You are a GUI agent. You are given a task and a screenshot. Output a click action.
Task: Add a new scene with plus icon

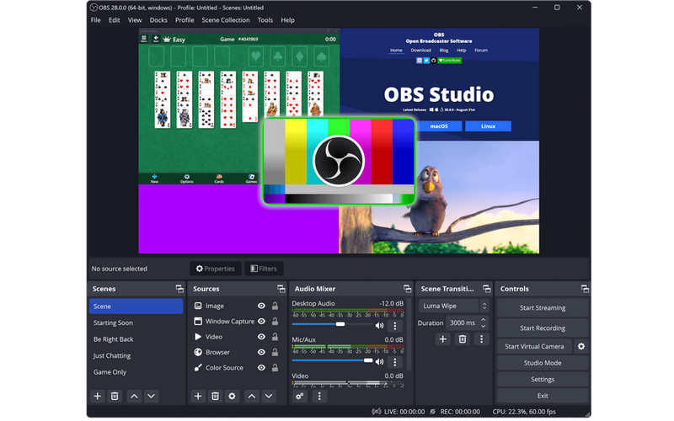[x=98, y=396]
